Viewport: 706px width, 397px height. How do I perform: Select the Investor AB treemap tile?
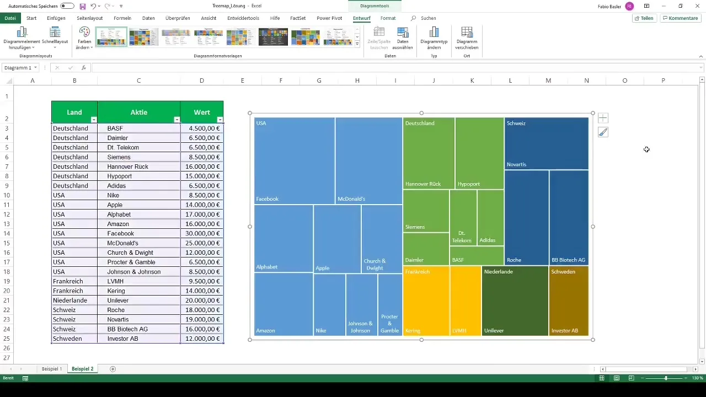tap(569, 301)
